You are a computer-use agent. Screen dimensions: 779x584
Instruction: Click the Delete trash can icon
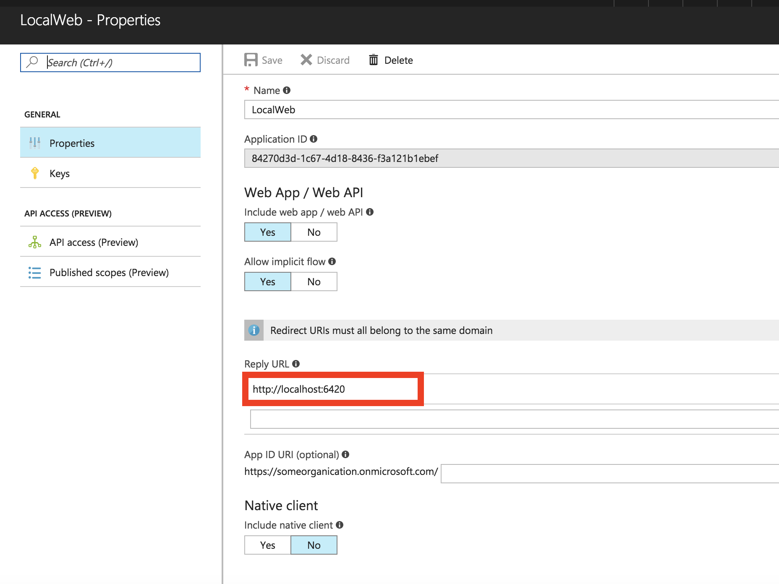(x=373, y=60)
